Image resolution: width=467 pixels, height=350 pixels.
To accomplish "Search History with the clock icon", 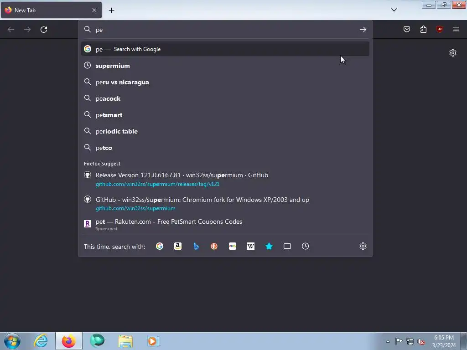I will 305,246.
